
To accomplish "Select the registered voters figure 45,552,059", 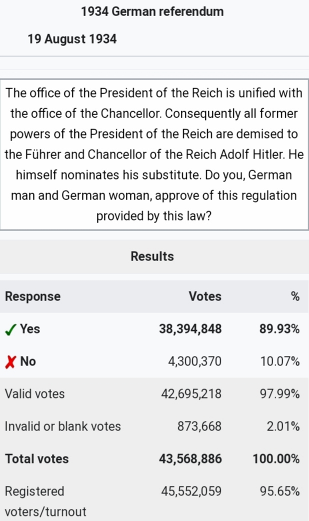I will tap(191, 491).
